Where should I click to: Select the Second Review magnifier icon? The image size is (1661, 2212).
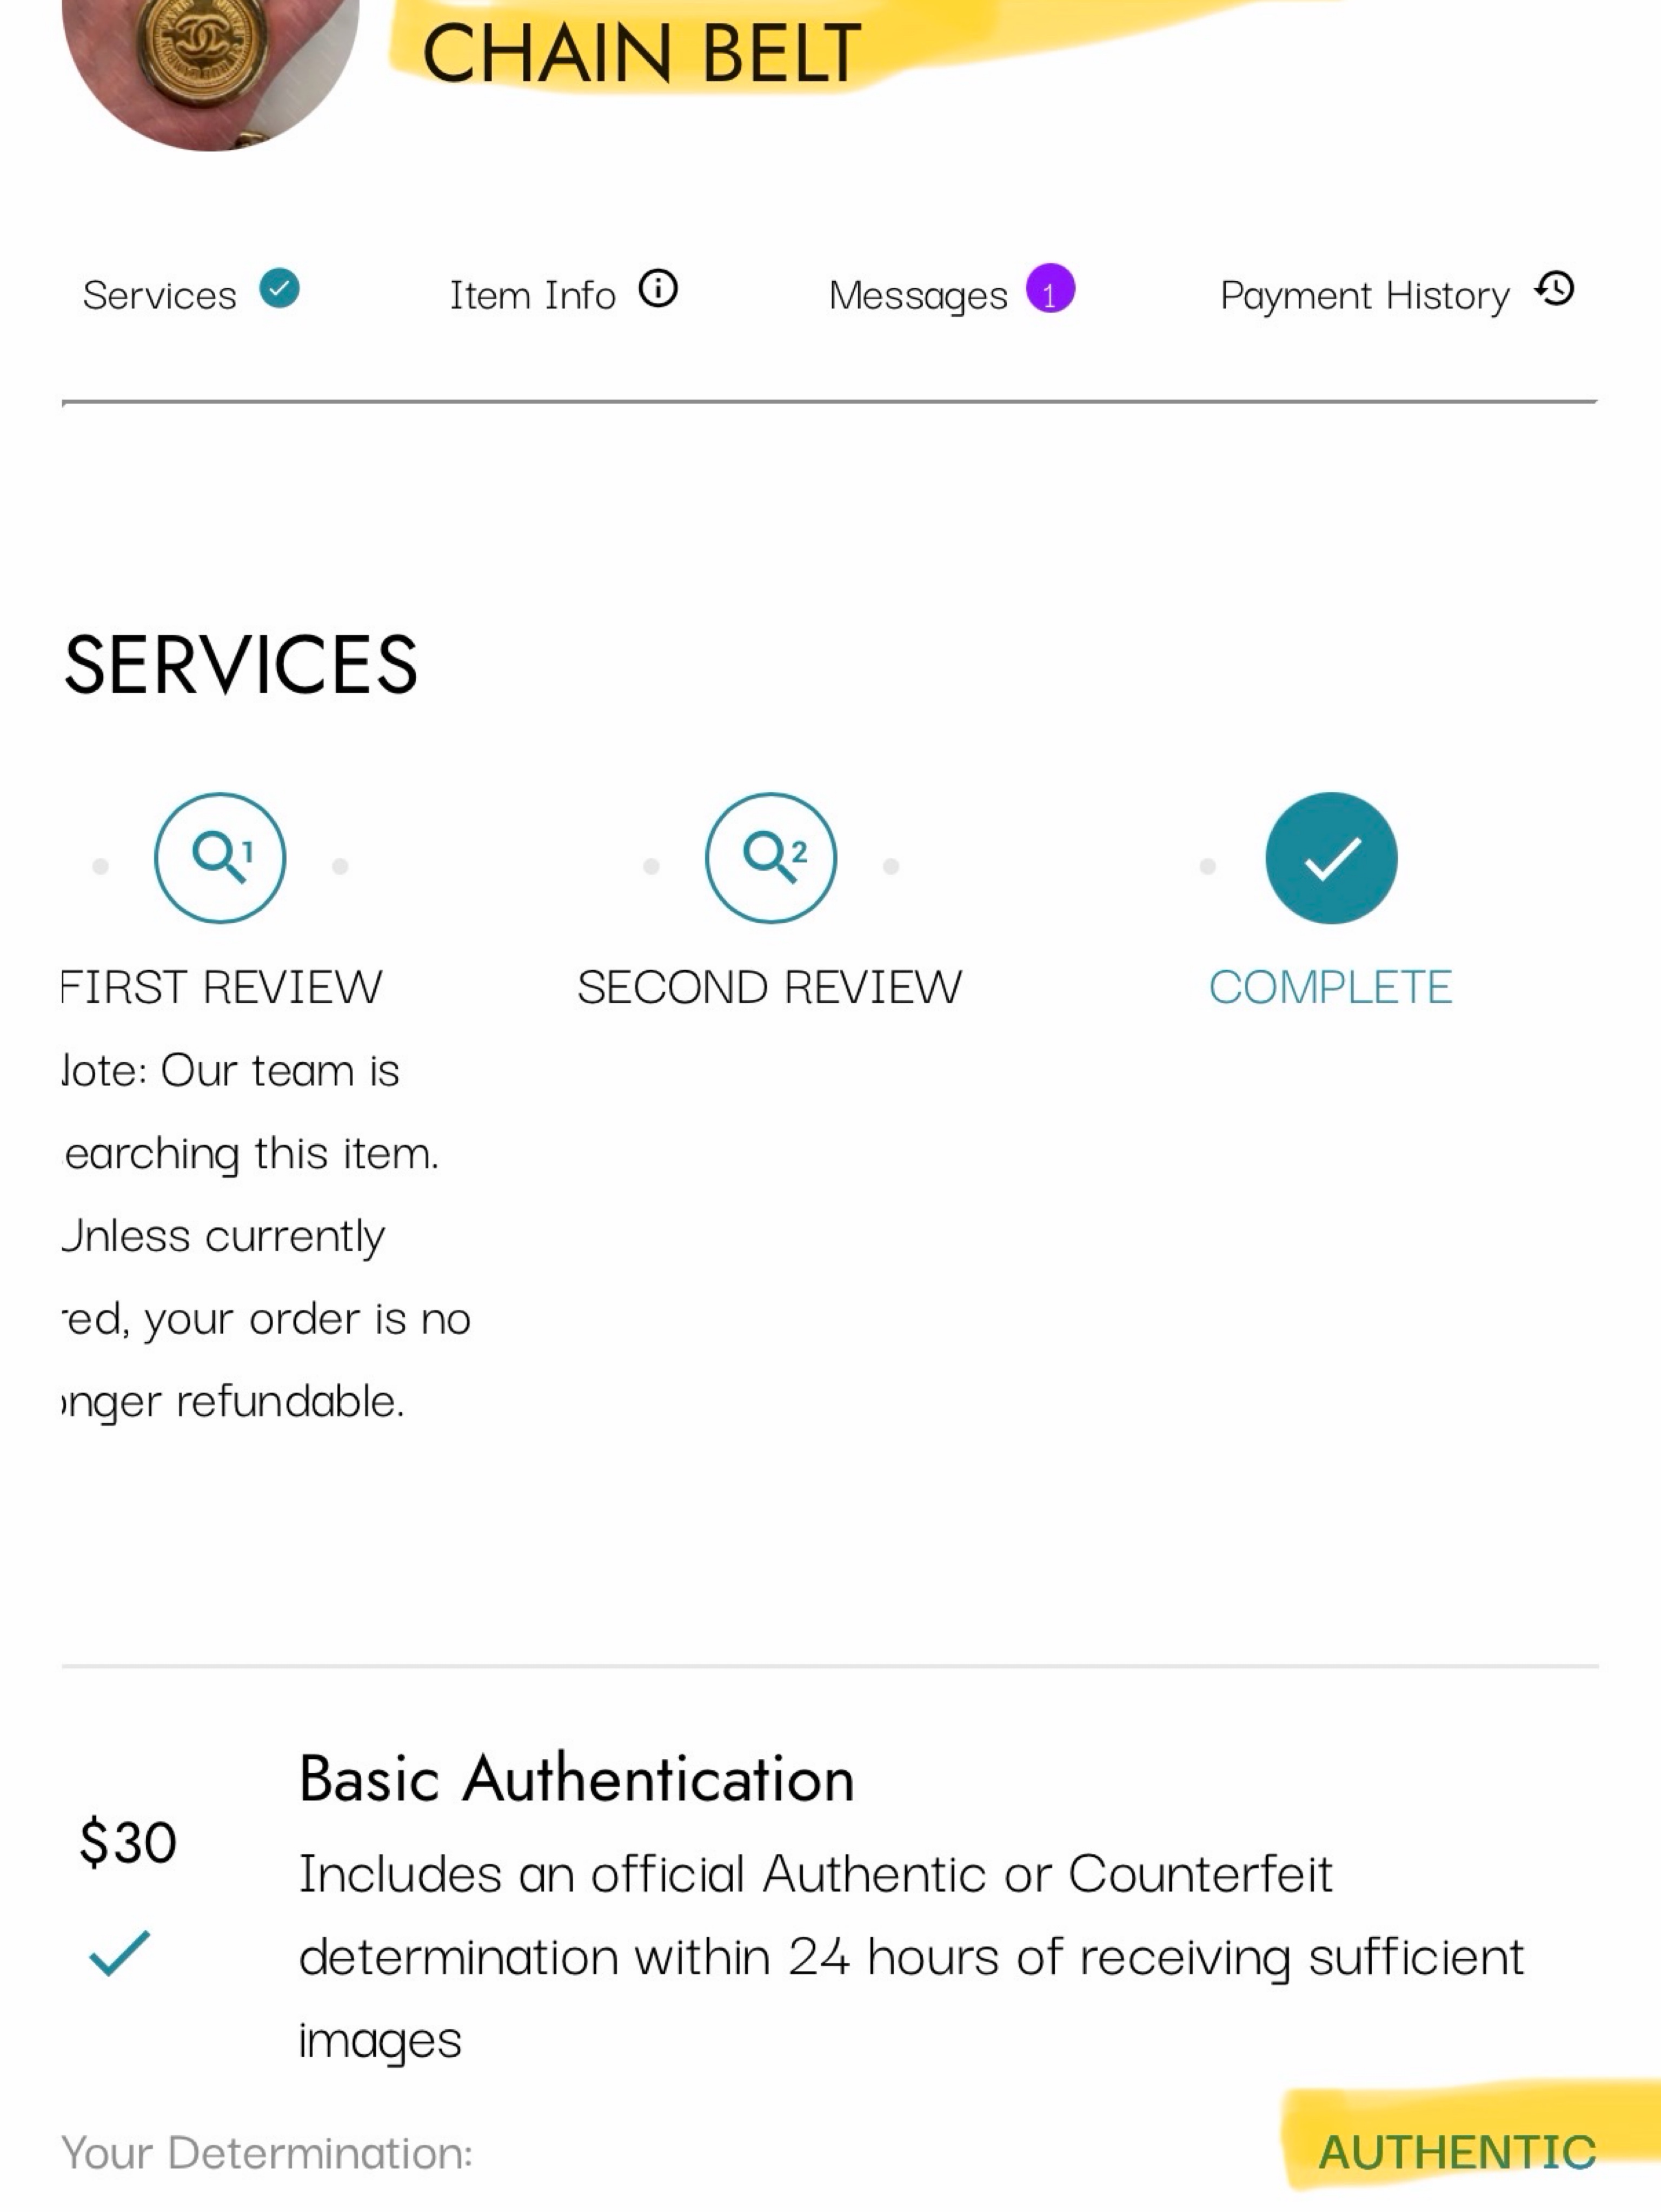tap(771, 858)
